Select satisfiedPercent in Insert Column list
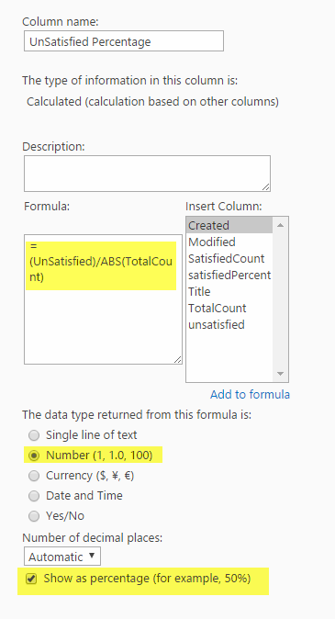 [x=229, y=276]
